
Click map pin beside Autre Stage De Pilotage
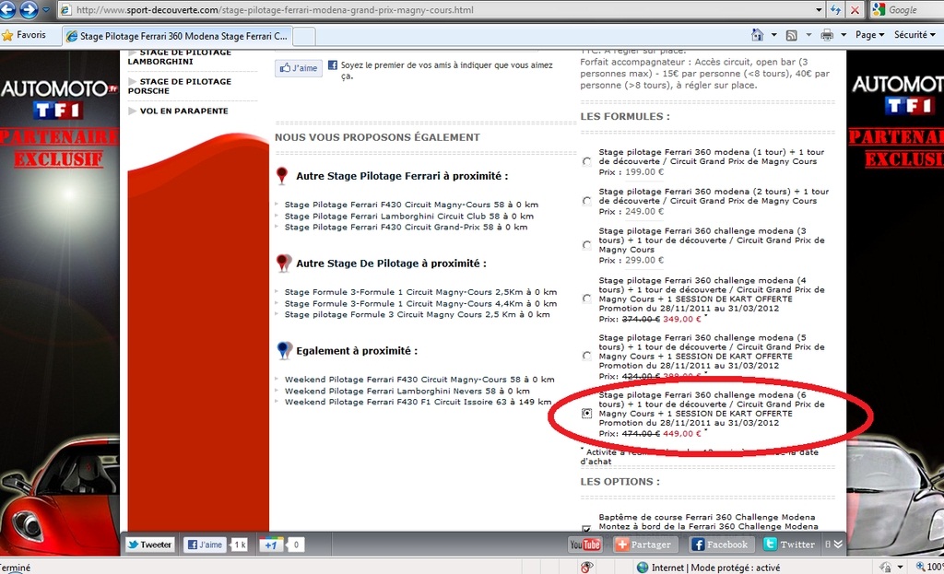click(x=282, y=263)
